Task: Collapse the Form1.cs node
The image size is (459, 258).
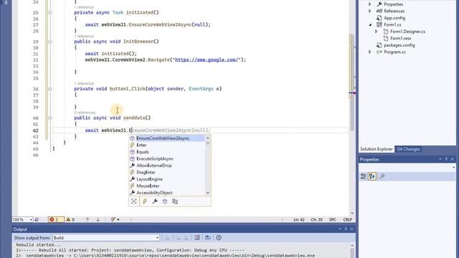Action: point(370,25)
